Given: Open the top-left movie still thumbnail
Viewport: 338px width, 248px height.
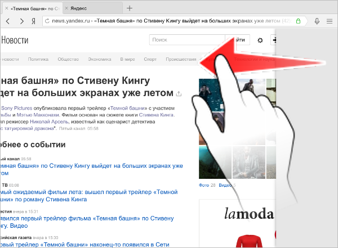Looking at the screenshot, I should click(x=210, y=94).
